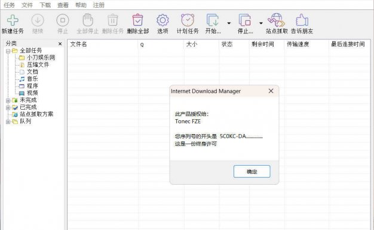374x230 pixels.
Task: Close the 分类 category panel
Action: tap(60, 44)
